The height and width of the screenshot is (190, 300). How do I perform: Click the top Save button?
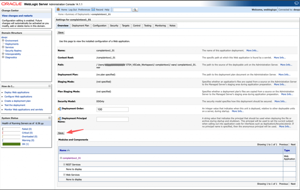click(x=61, y=33)
